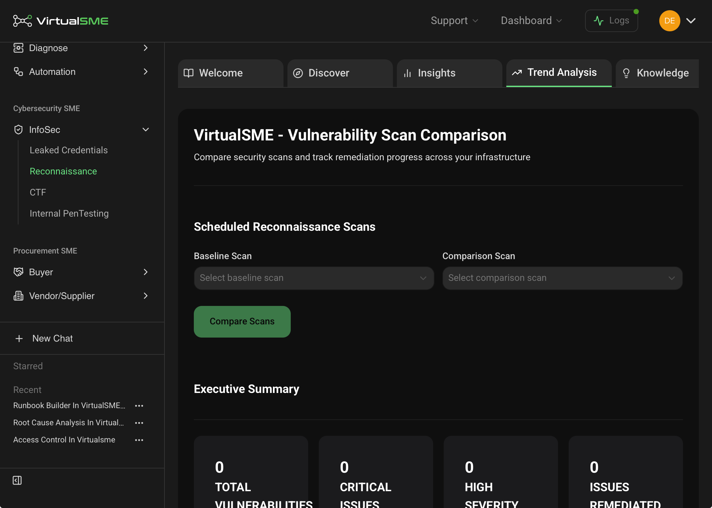712x508 pixels.
Task: Open the user account chevron menu
Action: point(691,21)
